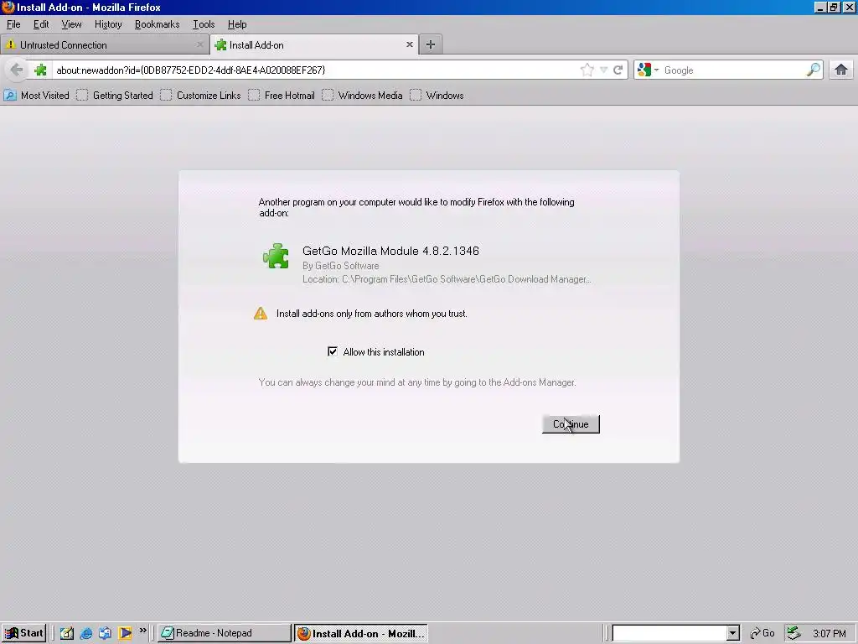This screenshot has height=644, width=858.
Task: Click the taskbar address input field
Action: 669,633
